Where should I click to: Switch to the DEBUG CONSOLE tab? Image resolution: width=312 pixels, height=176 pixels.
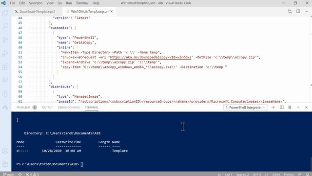tap(69, 108)
